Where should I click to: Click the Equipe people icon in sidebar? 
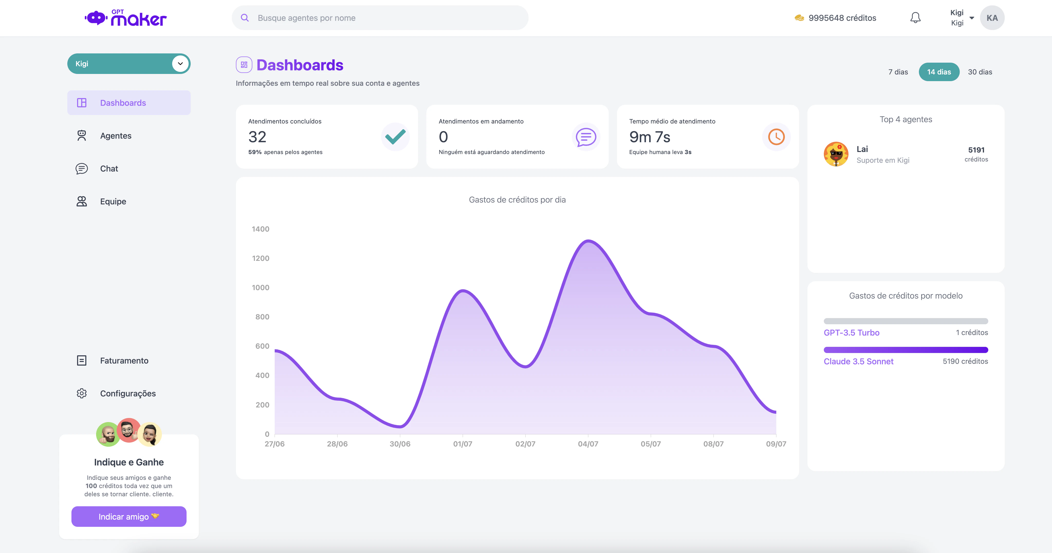tap(82, 201)
